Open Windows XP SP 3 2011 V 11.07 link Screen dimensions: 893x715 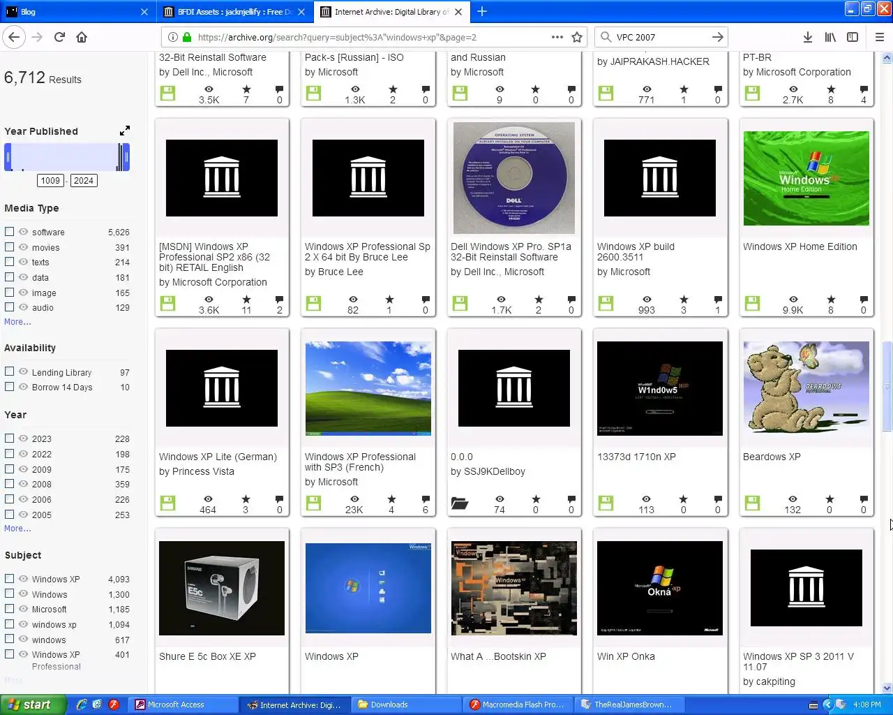point(798,661)
